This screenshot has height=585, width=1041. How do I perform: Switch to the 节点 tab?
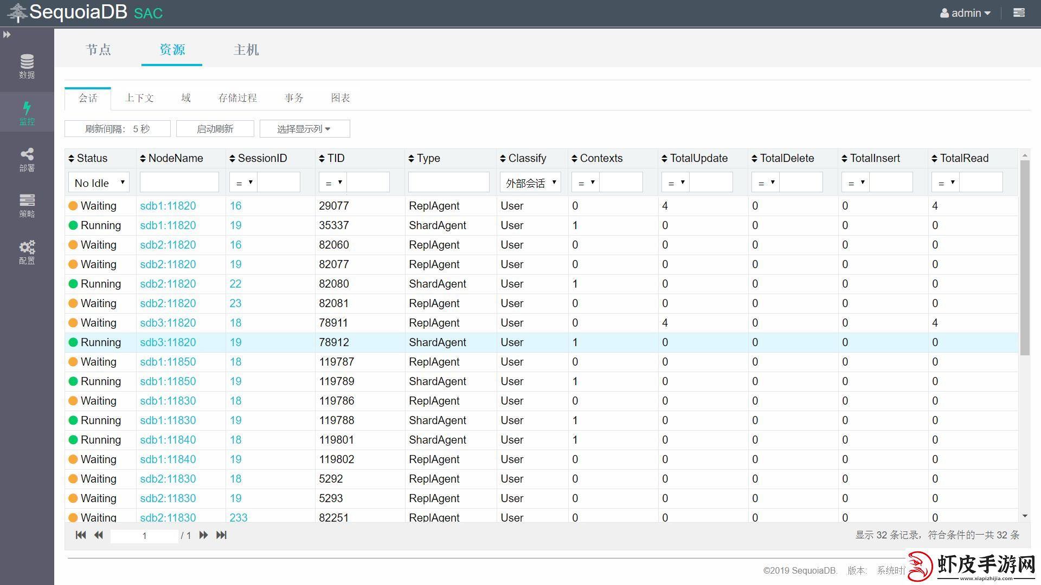tap(98, 50)
